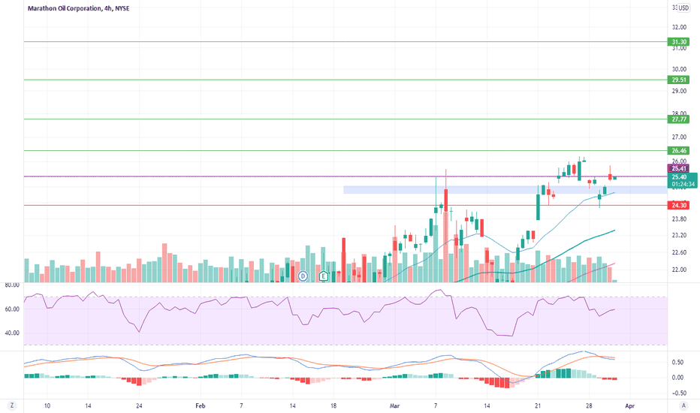Viewport: 700px width, 413px height.
Task: Click the Marathon Oil Corporation chart title
Action: [79, 8]
